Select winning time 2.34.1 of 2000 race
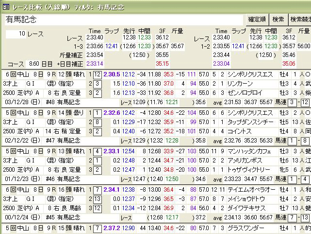This screenshot has height=234, width=311. click(112, 190)
